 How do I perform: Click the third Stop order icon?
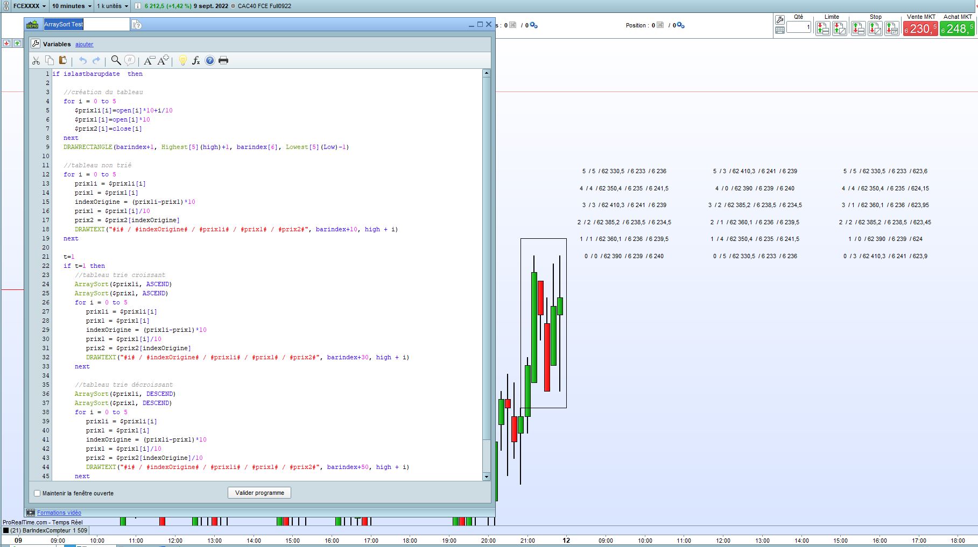click(x=892, y=28)
